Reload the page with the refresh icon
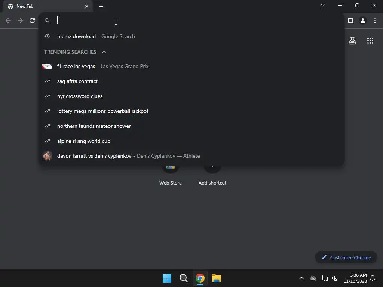Image resolution: width=383 pixels, height=287 pixels. [32, 21]
